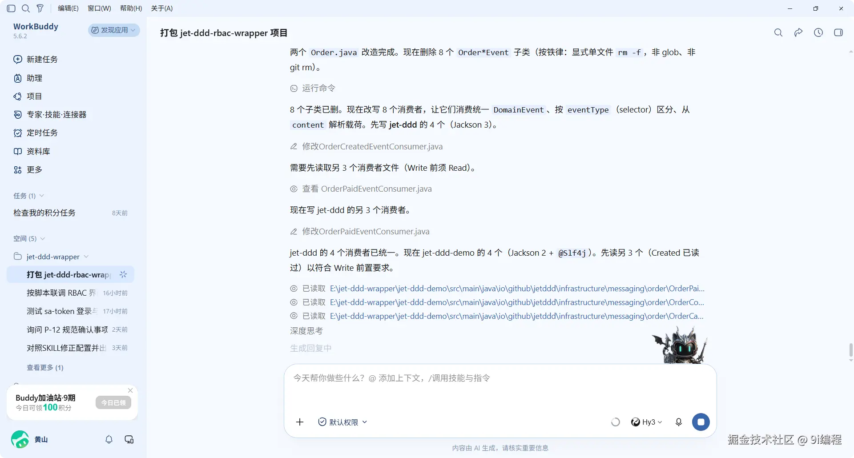
Task: Open 更多 in the sidebar
Action: click(28, 169)
